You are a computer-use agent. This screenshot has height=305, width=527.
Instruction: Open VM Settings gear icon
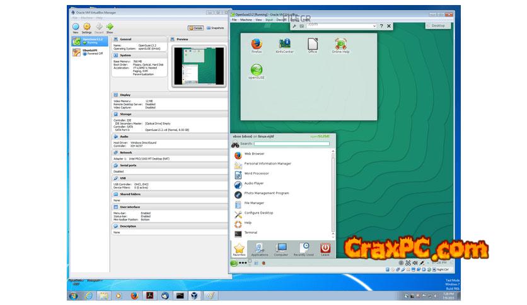86,26
